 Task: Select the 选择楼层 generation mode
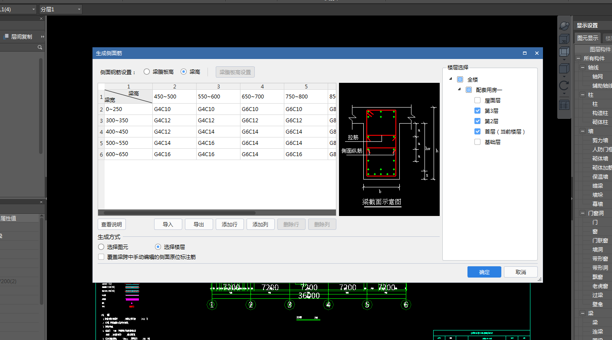(x=158, y=247)
